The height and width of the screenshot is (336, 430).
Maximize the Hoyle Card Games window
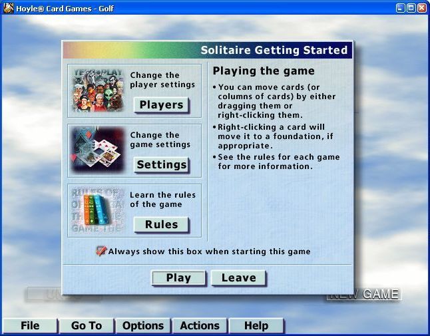click(x=411, y=8)
